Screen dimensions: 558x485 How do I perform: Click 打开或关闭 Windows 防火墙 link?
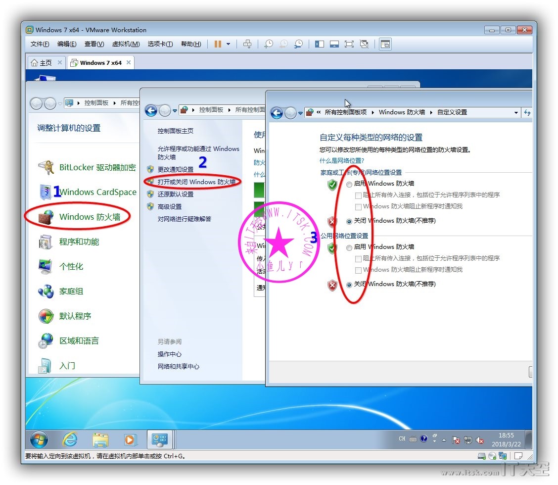pos(196,182)
